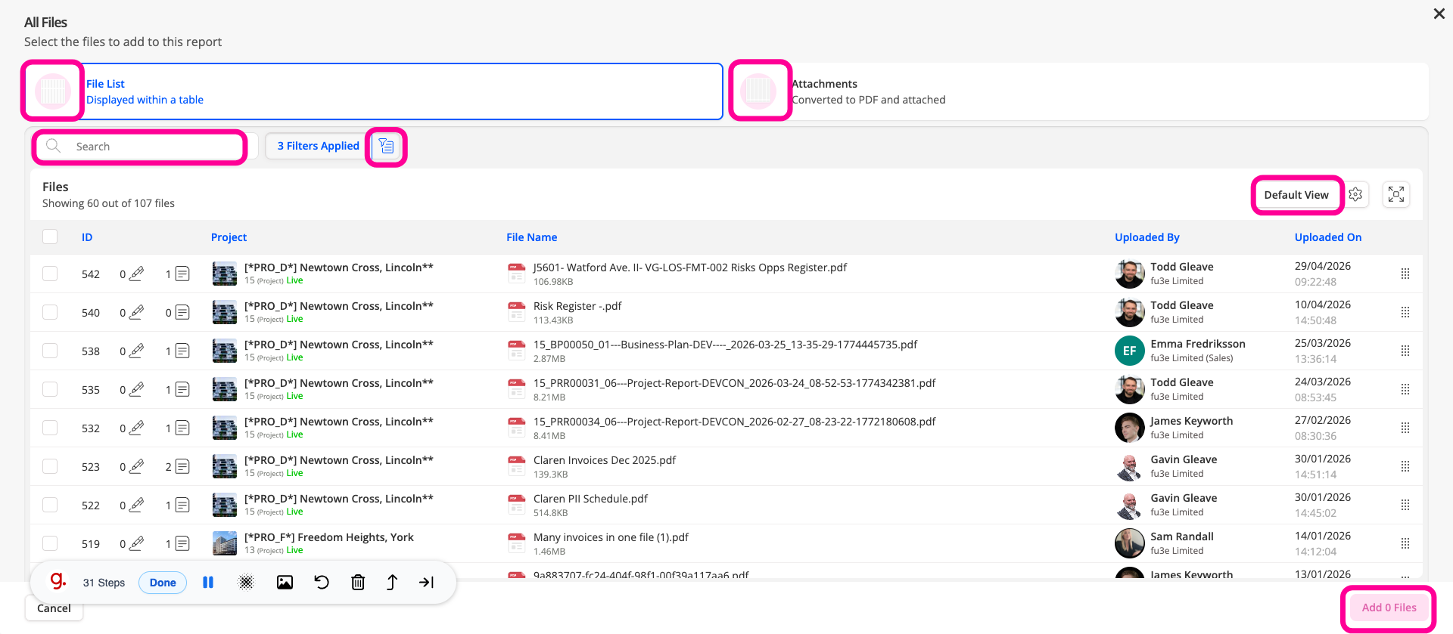The height and width of the screenshot is (634, 1453).
Task: Tick the checkbox for file 535
Action: [50, 389]
